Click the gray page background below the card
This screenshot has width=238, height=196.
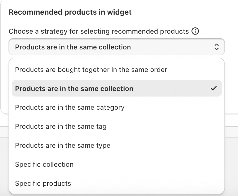(x=232, y=161)
